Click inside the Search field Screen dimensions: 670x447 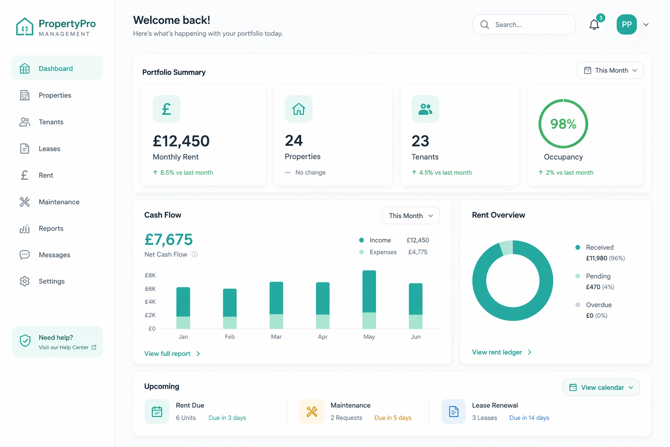click(x=523, y=24)
